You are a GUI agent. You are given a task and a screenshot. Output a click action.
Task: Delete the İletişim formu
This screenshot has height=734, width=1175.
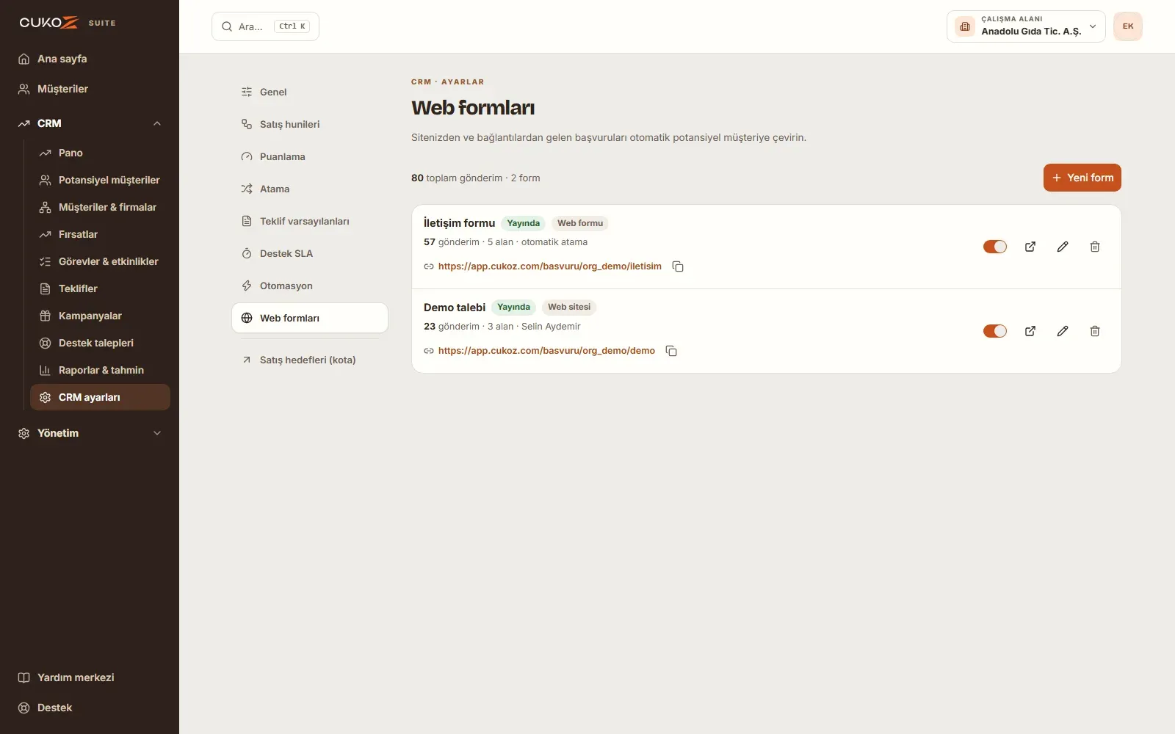click(x=1095, y=247)
